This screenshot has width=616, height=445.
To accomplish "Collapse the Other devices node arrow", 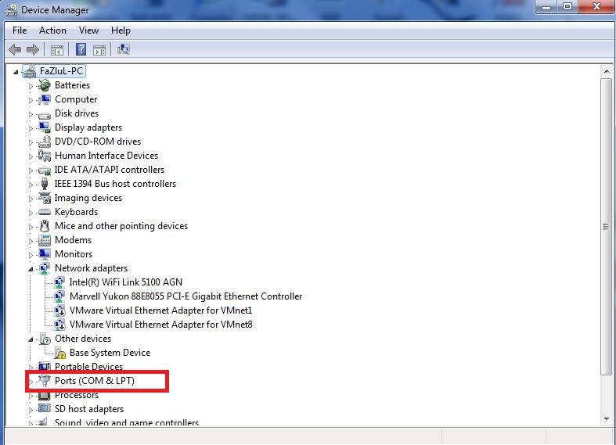I will 31,339.
